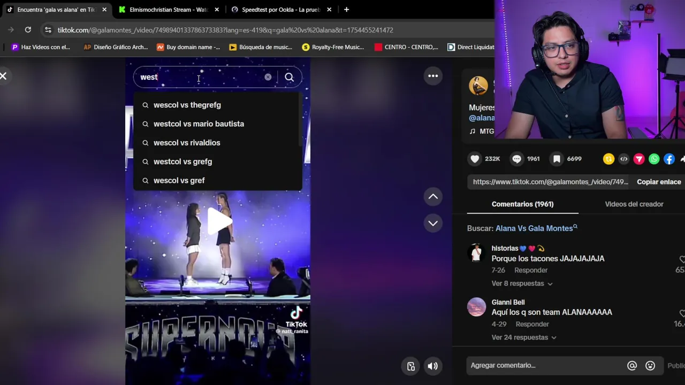
Task: Expand 'Ver 24 respuestas' replies
Action: (524, 337)
